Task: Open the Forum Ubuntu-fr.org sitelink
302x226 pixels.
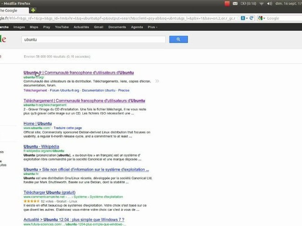Action: (x=64, y=90)
